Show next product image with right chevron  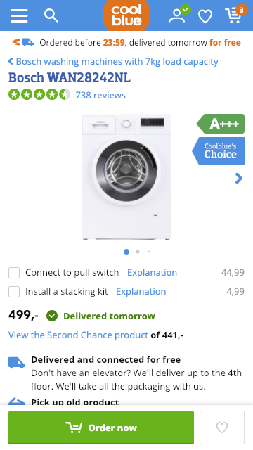tap(239, 178)
